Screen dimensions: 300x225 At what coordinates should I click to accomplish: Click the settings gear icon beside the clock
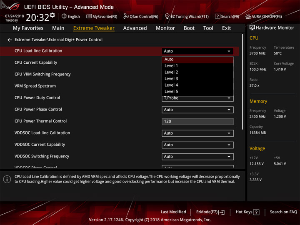pyautogui.click(x=52, y=15)
